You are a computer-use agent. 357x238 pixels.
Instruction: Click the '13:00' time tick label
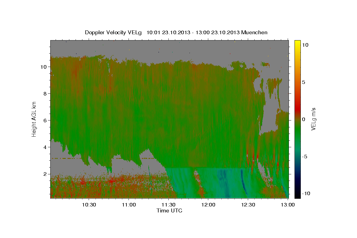[x=287, y=205]
